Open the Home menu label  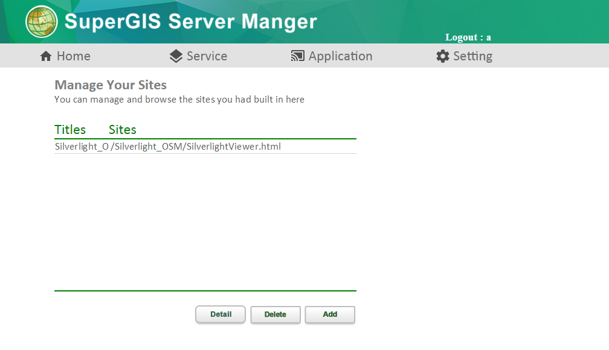click(x=73, y=56)
